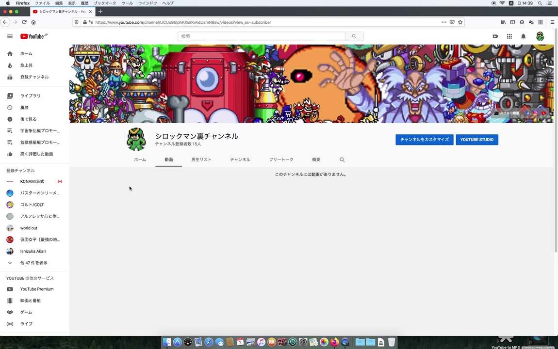This screenshot has width=558, height=349.
Task: Open the ファイル menu in menu bar
Action: pos(42,3)
